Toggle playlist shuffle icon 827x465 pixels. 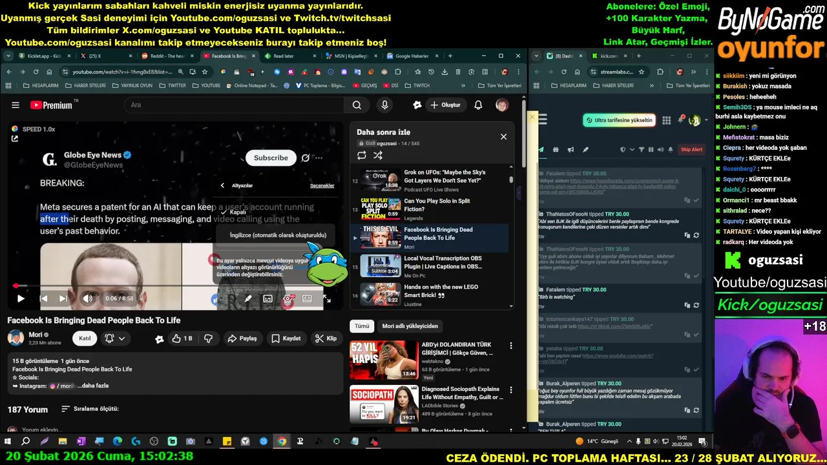(x=378, y=155)
